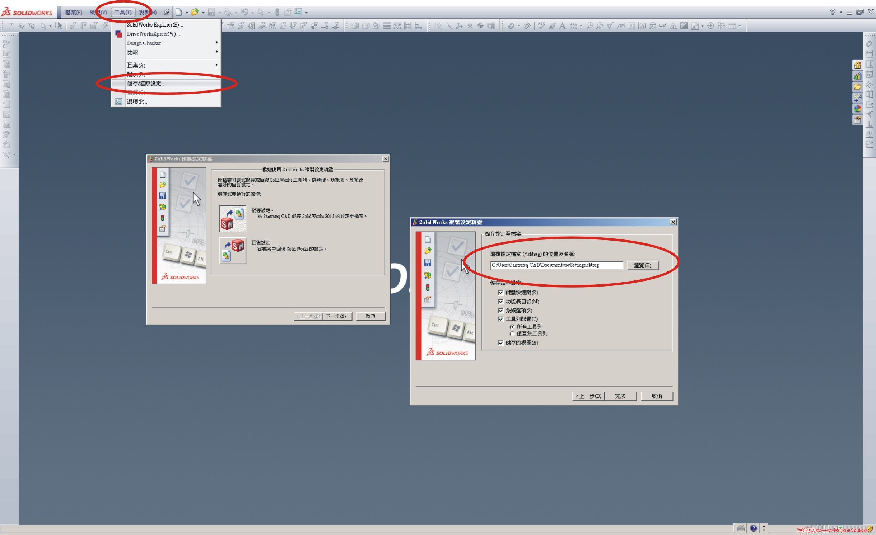Click the Open folder icon in toolbar
Screen dimensions: 876x535
pyautogui.click(x=195, y=12)
